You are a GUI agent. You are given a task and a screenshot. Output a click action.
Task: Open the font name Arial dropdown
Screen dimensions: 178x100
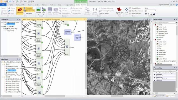155,8
